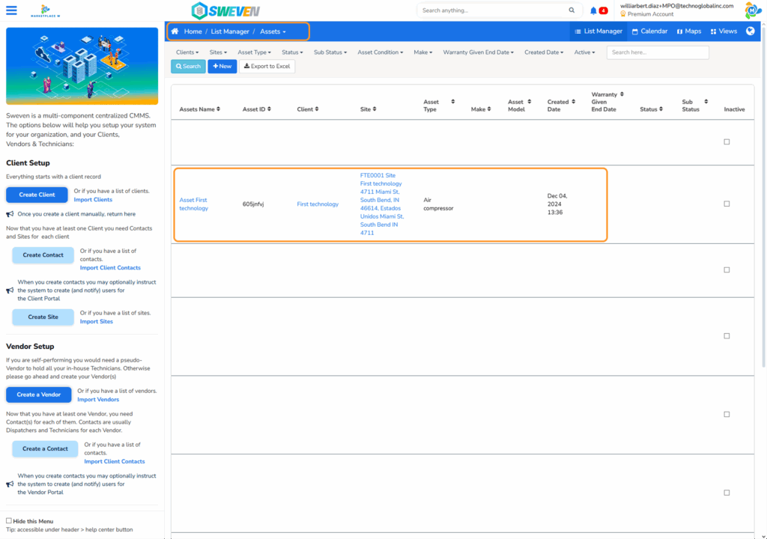This screenshot has width=767, height=539.
Task: Open the notifications bell icon
Action: coord(593,10)
